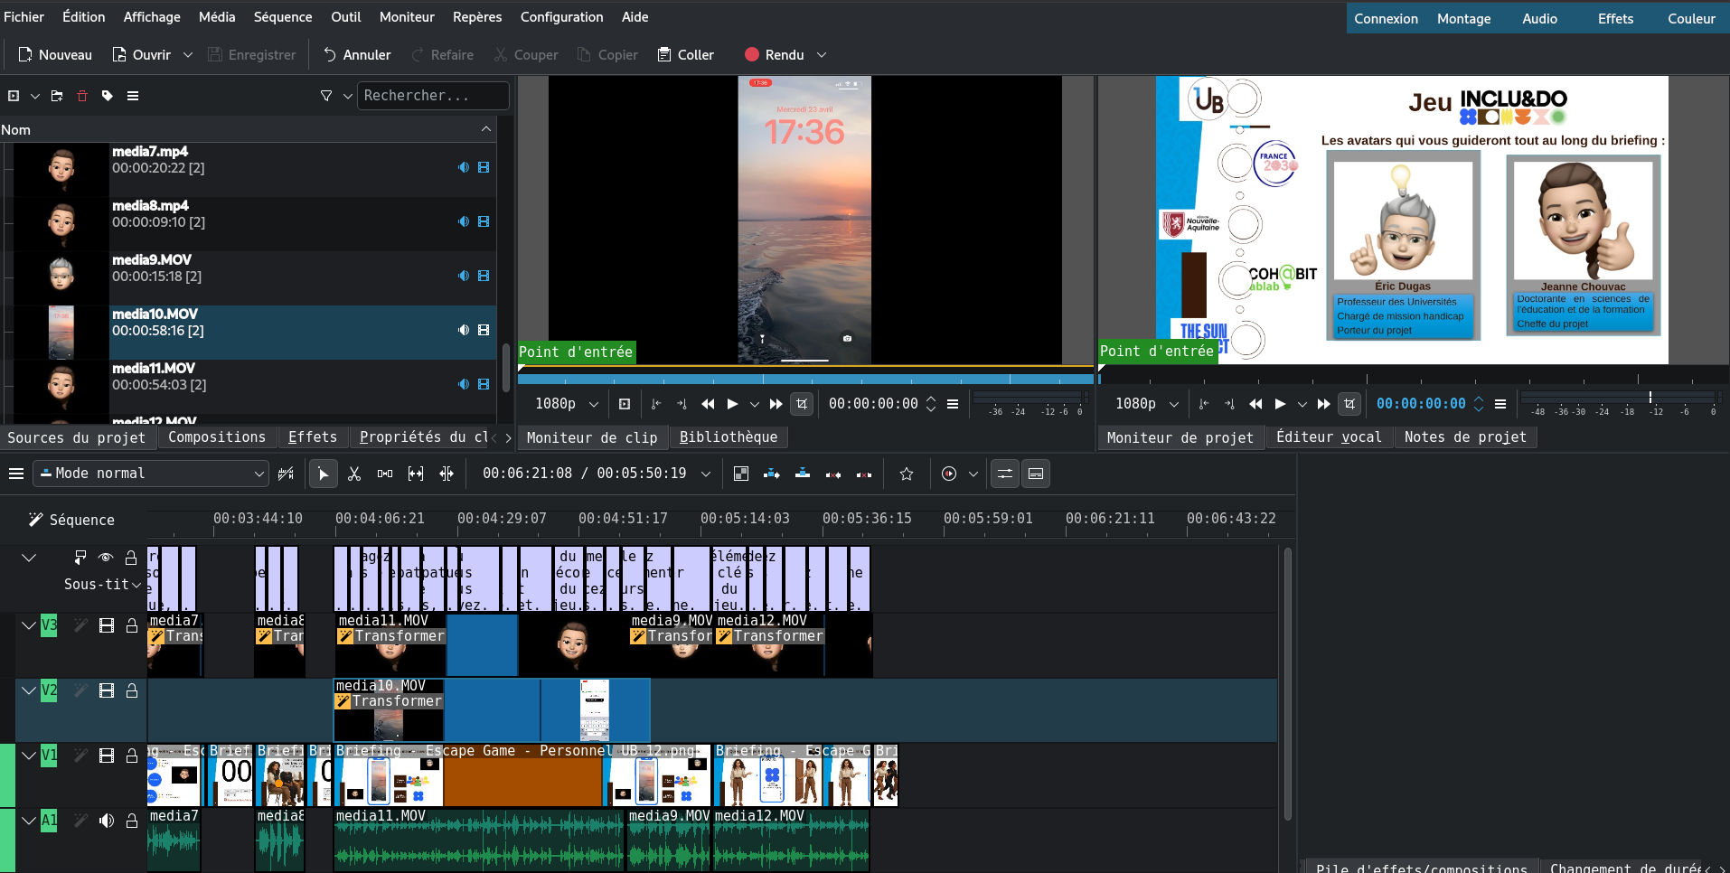Open the Séquence menu
This screenshot has width=1730, height=873.
pos(282,17)
